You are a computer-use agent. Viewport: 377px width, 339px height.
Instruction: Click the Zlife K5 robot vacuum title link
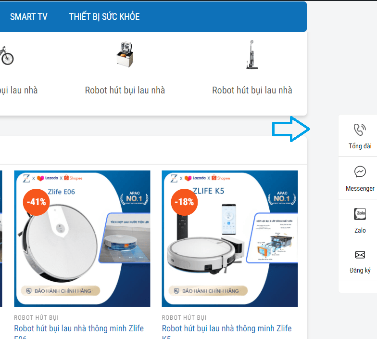point(226,329)
